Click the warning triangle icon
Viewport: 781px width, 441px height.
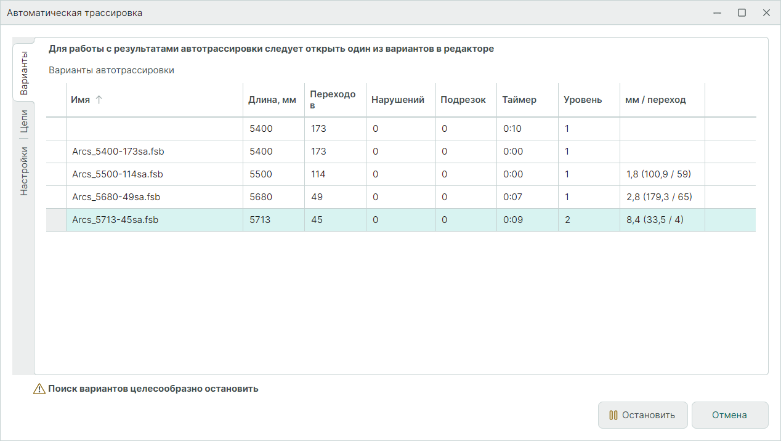coord(39,389)
